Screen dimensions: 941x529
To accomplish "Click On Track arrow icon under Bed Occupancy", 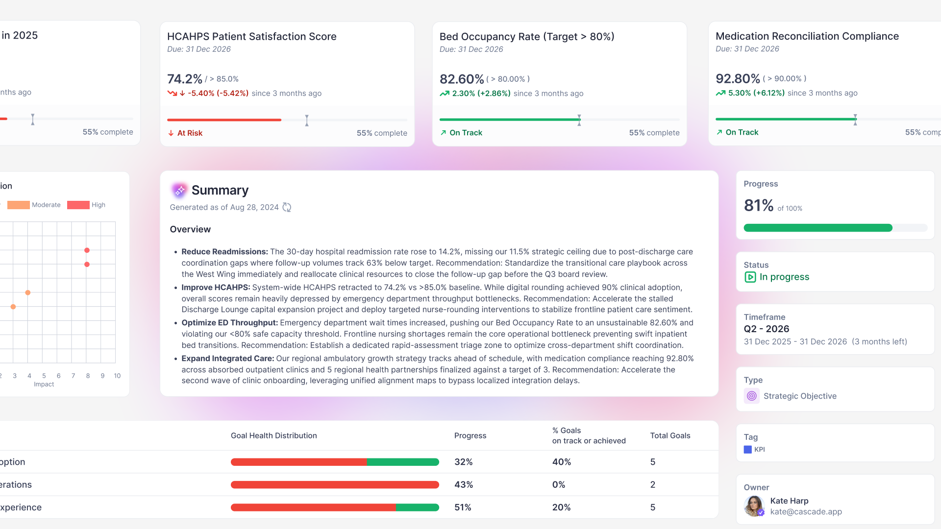I will (x=443, y=133).
